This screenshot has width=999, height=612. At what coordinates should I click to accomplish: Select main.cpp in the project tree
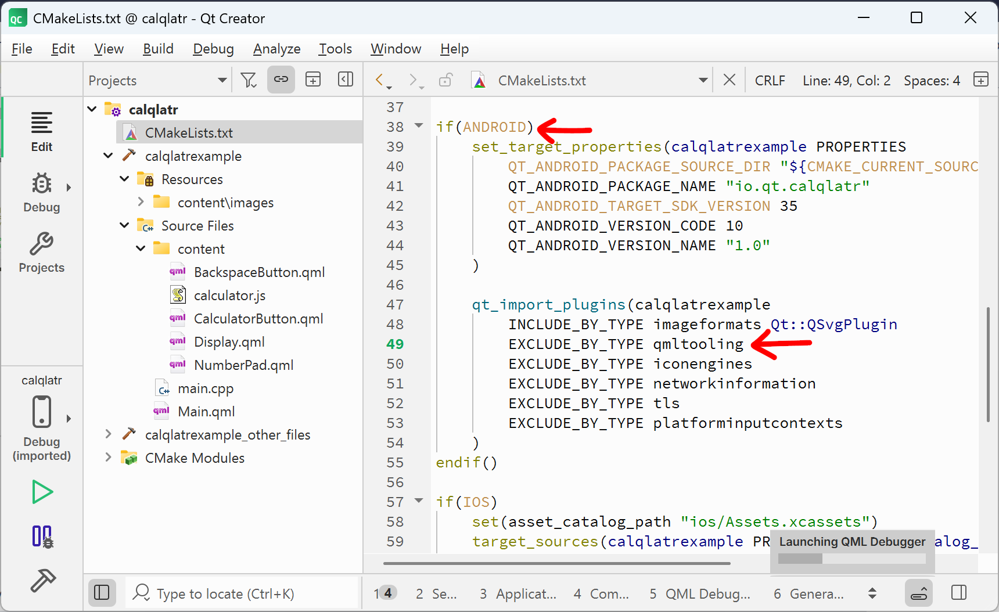pyautogui.click(x=206, y=388)
